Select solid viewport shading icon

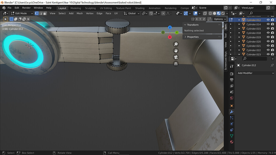coord(214,13)
